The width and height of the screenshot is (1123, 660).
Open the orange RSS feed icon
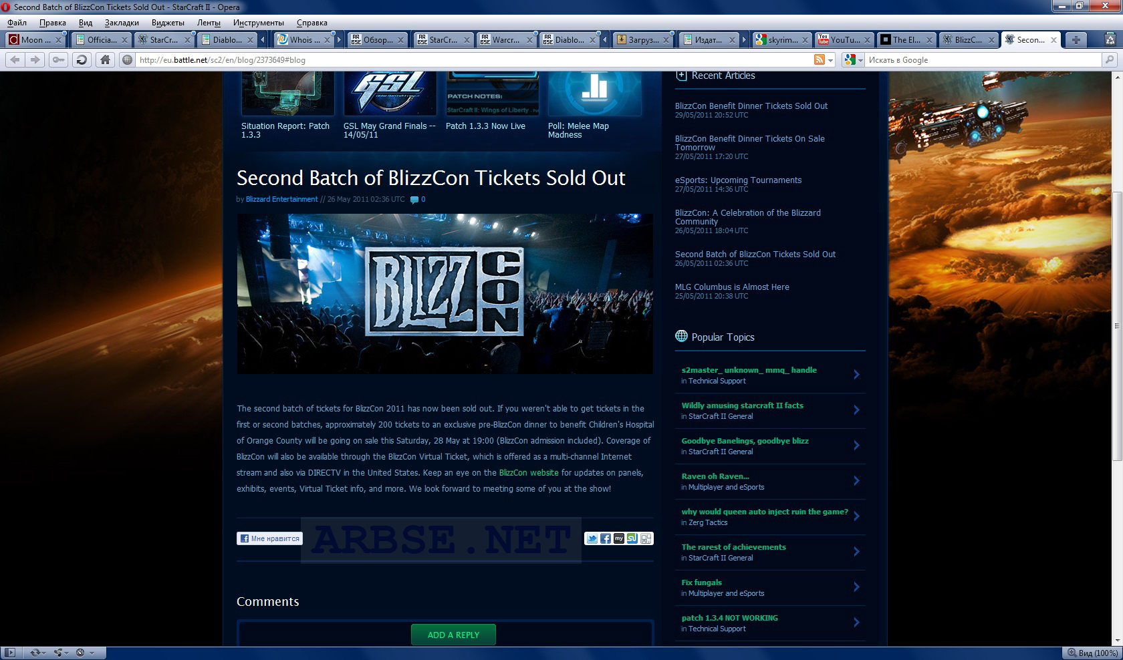pos(820,59)
